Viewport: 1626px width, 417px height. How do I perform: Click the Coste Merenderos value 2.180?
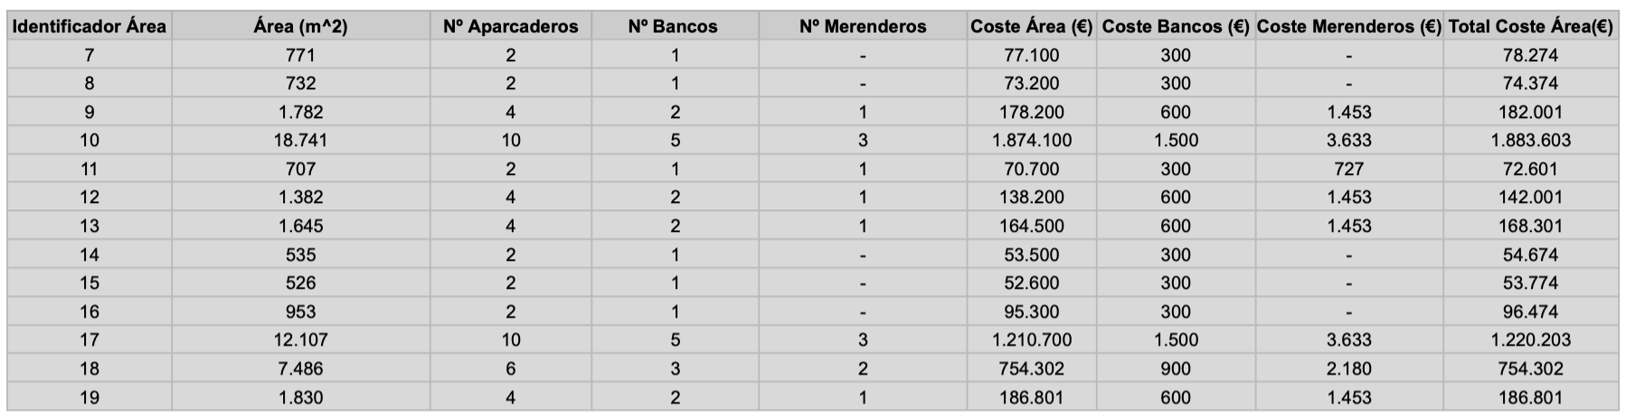(1348, 368)
